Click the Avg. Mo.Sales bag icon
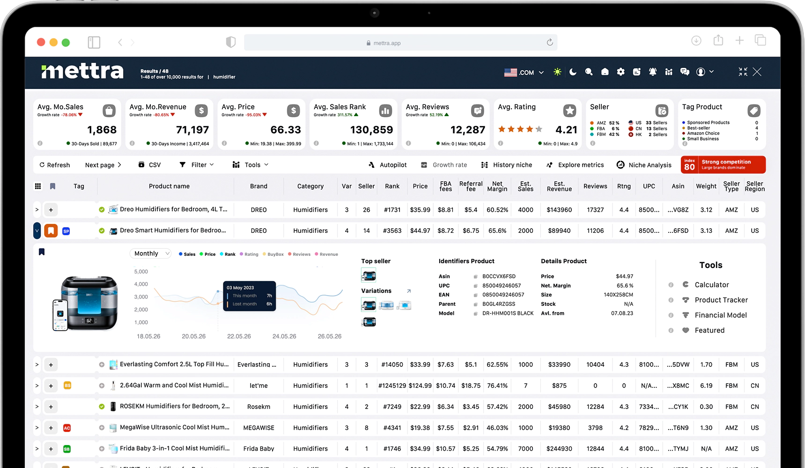805x468 pixels. [x=109, y=111]
